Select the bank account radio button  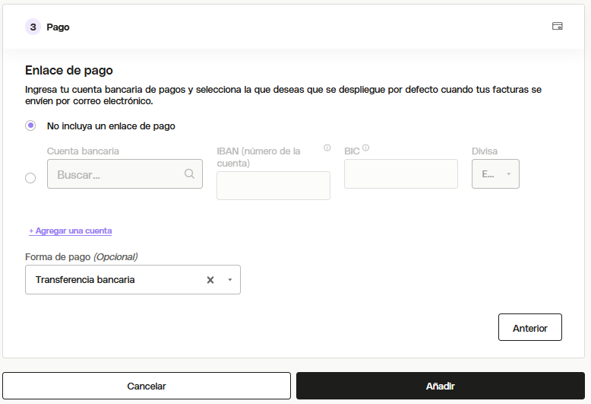pyautogui.click(x=30, y=178)
